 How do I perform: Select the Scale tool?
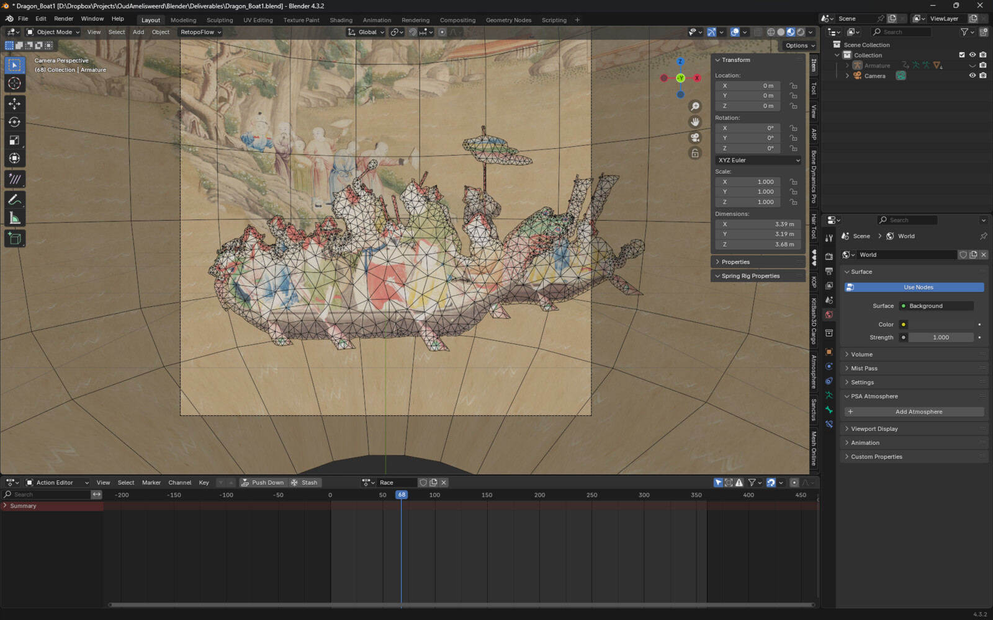pos(15,140)
